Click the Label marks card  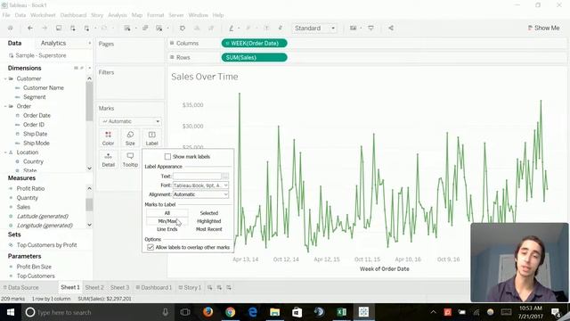(152, 138)
